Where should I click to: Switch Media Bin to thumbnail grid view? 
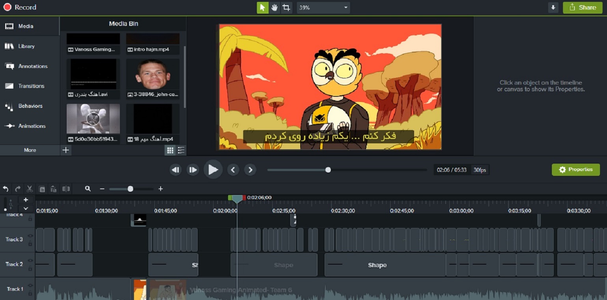pyautogui.click(x=170, y=150)
